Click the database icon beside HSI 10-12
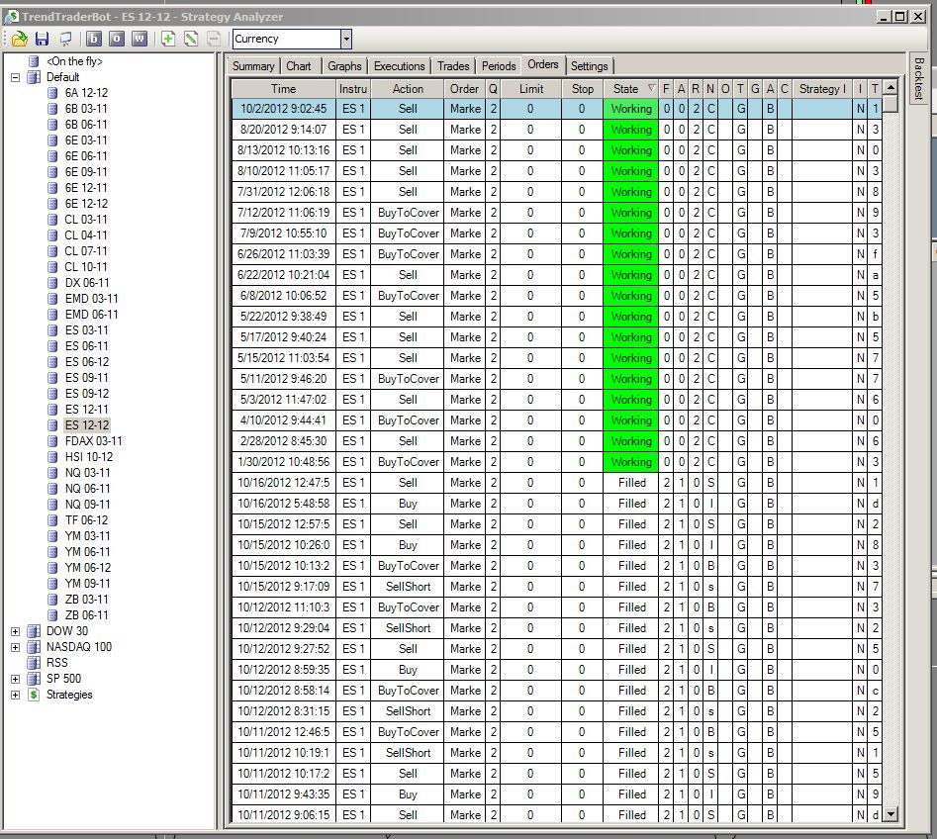This screenshot has width=937, height=839. point(52,456)
